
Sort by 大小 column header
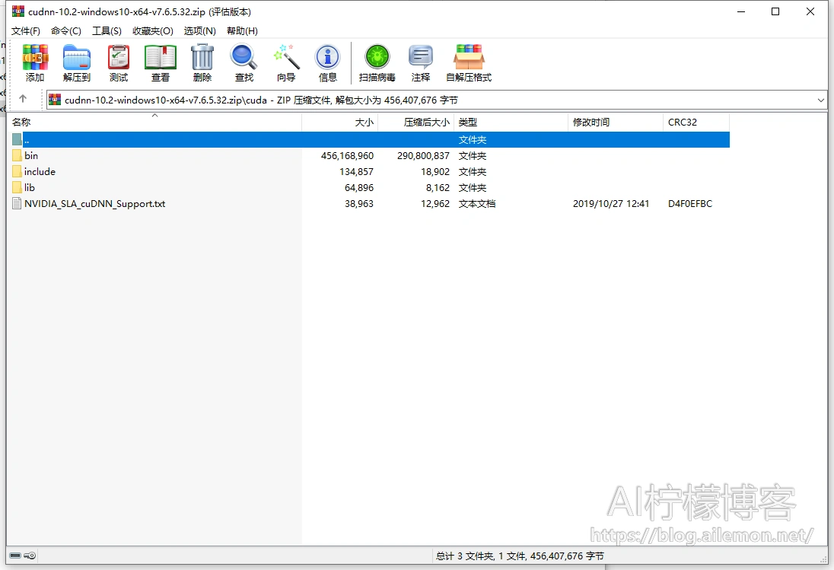coord(340,122)
